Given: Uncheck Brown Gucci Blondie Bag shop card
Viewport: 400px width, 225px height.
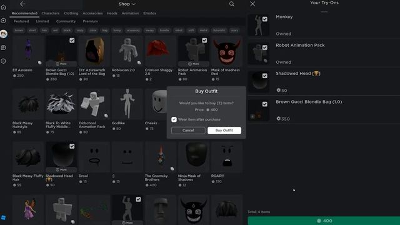Looking at the screenshot, I should click(x=72, y=40).
